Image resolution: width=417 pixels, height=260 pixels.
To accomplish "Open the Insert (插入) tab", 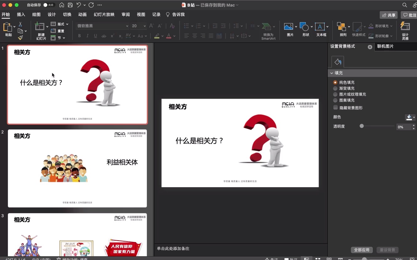I will pyautogui.click(x=21, y=15).
